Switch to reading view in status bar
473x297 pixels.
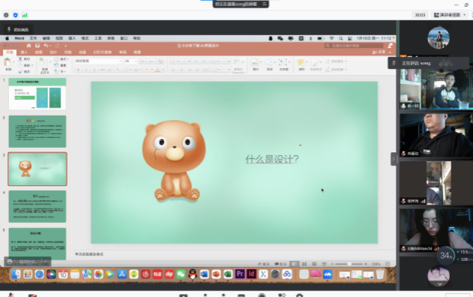click(x=314, y=264)
